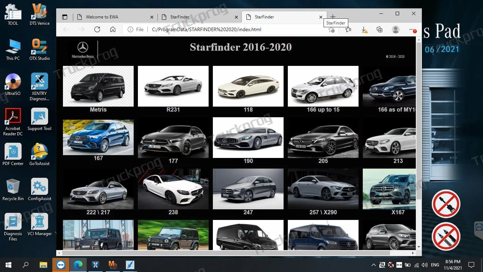Viewport: 483px width, 272px height.
Task: Open the tab actions menu button
Action: point(65,17)
